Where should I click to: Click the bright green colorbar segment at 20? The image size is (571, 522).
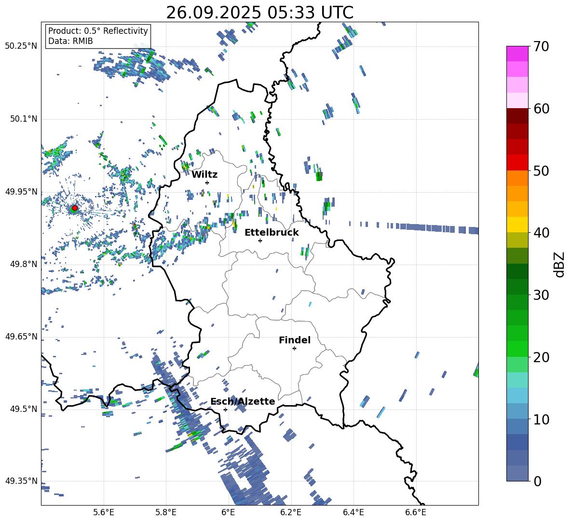[x=517, y=349]
